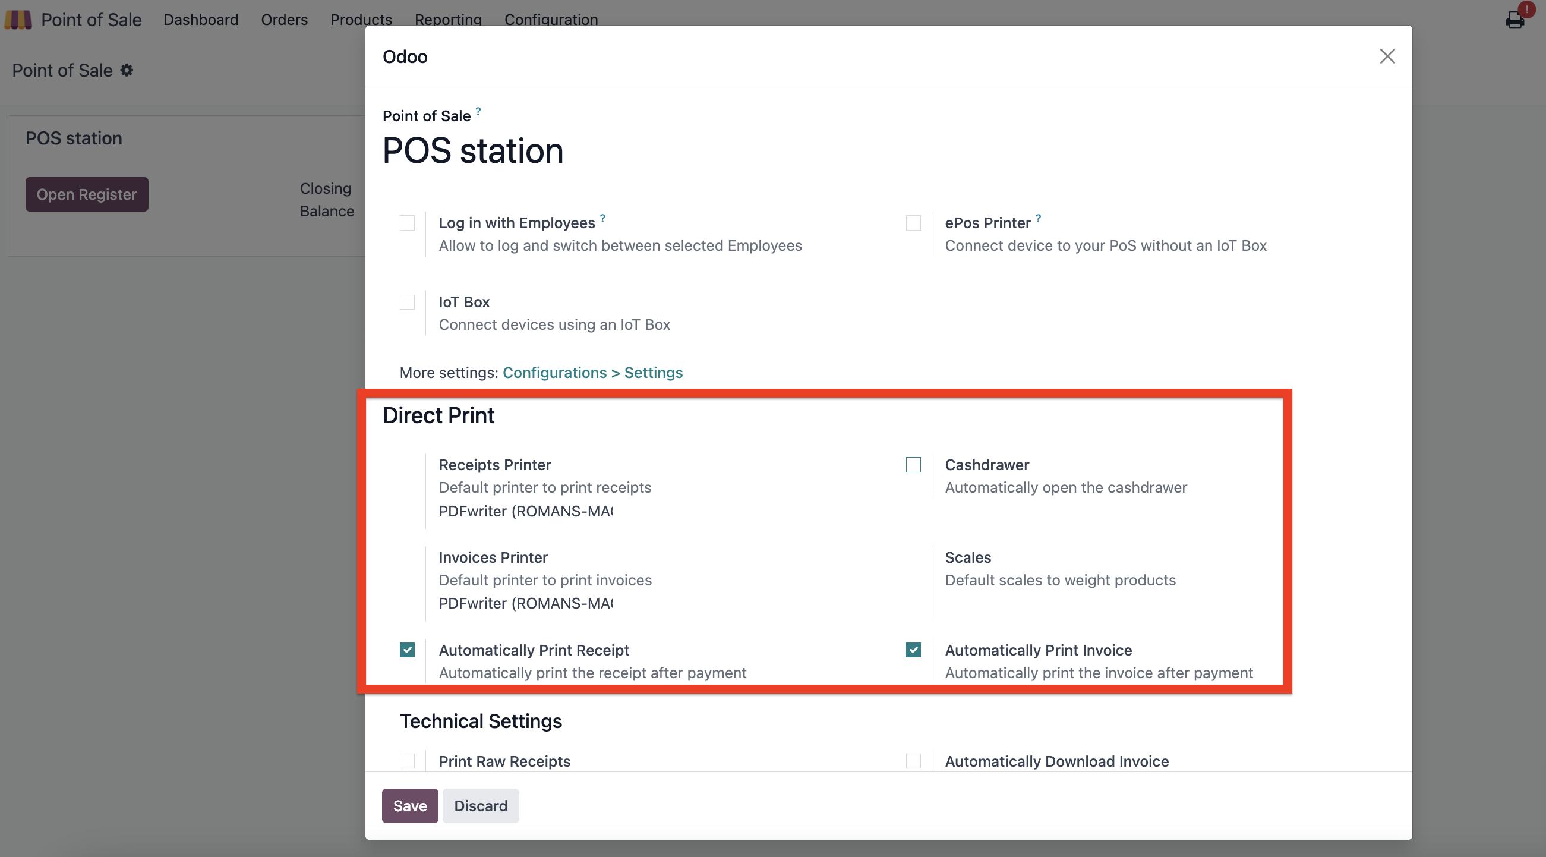The width and height of the screenshot is (1546, 857).
Task: Uncheck Automatically Print Receipt
Action: (408, 650)
